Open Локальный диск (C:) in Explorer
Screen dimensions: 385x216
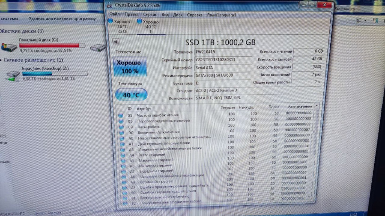point(43,45)
